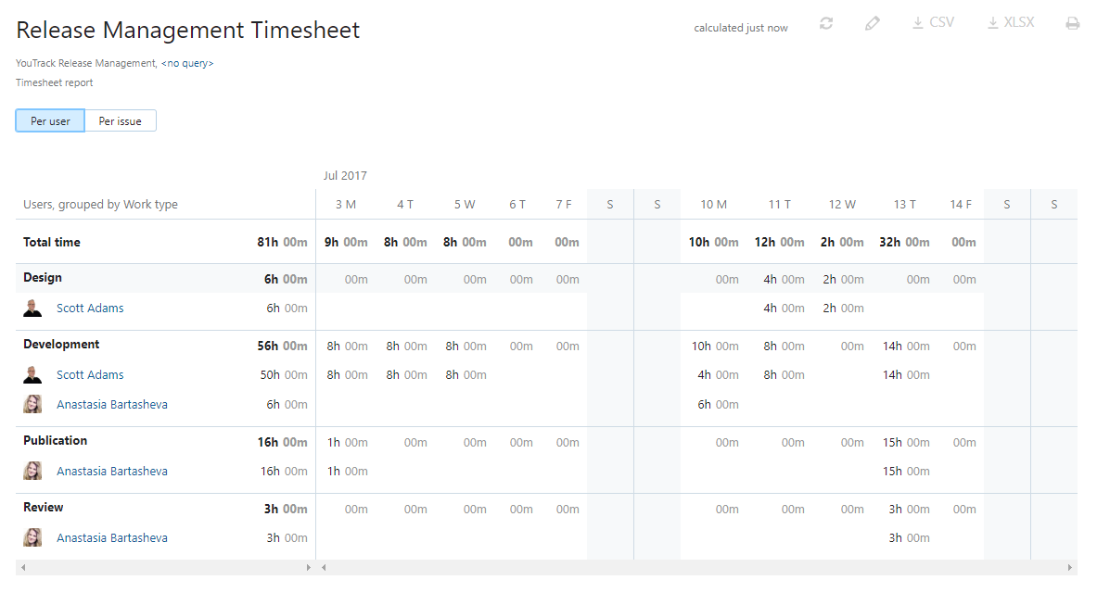Switch to the Per issue view
This screenshot has width=1110, height=605.
click(120, 120)
